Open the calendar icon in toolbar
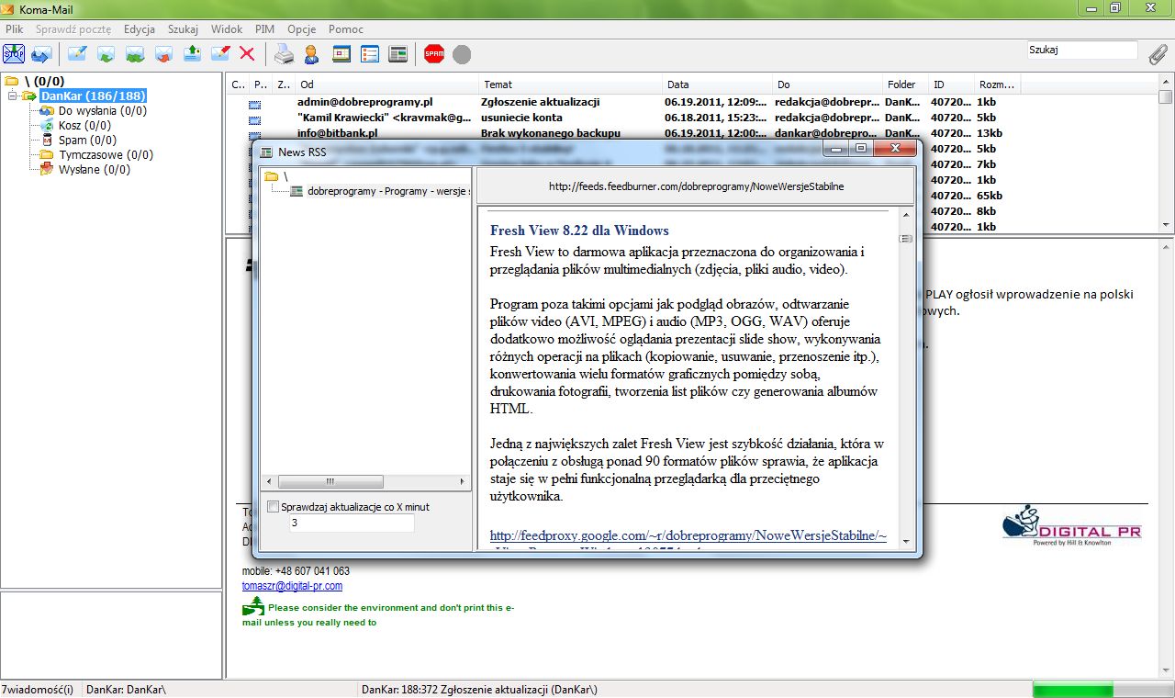The height and width of the screenshot is (698, 1175). [341, 54]
